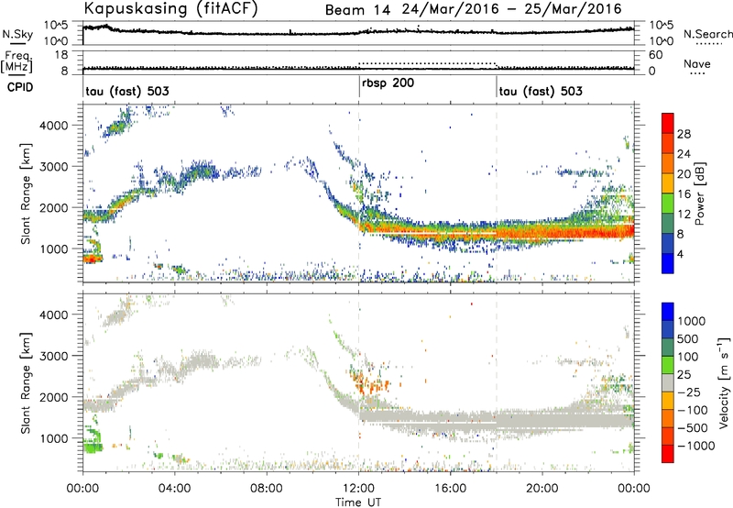Select the '3000' tick in the power panel

point(53,167)
